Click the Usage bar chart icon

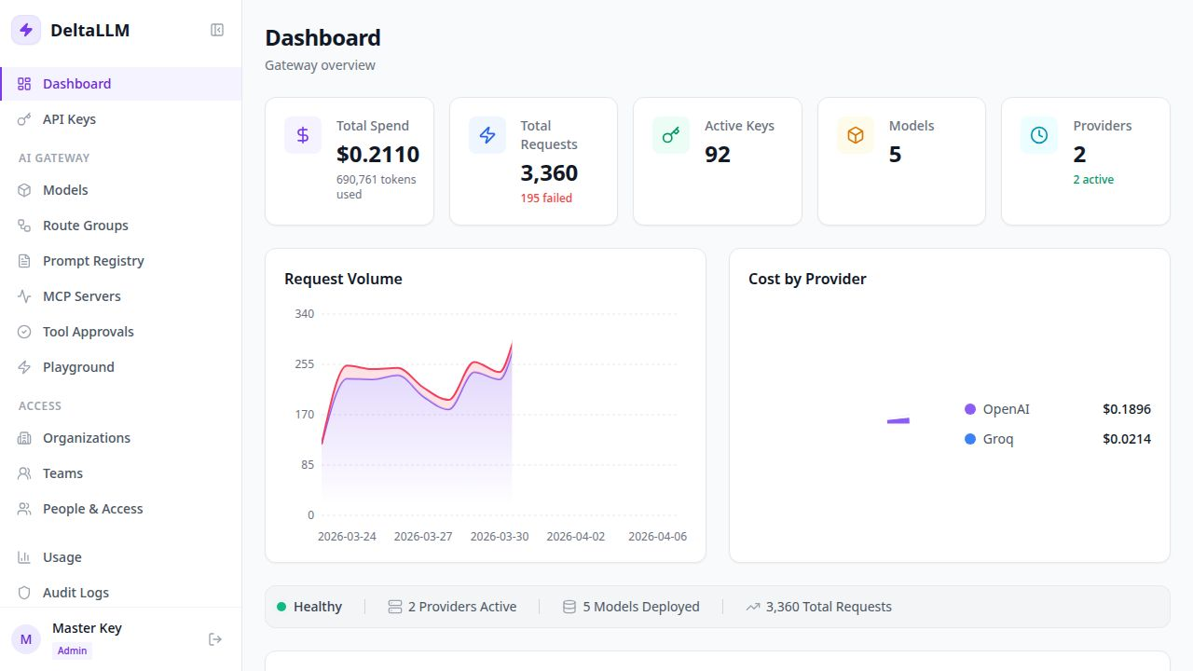(x=25, y=557)
